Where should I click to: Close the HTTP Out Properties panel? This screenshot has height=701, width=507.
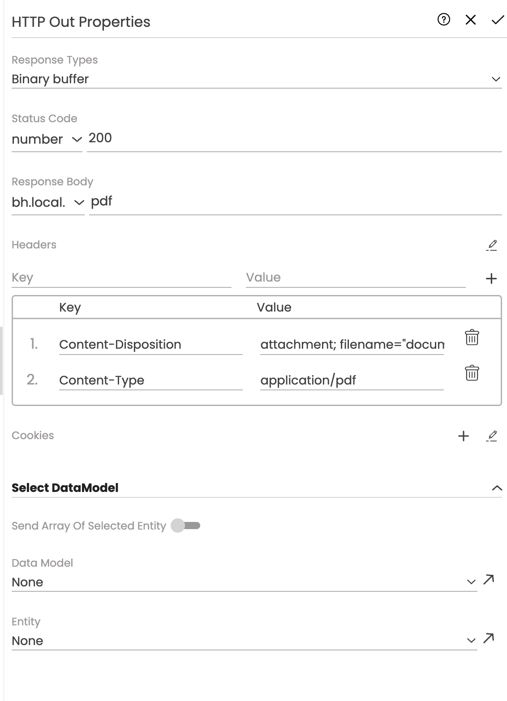click(x=471, y=20)
